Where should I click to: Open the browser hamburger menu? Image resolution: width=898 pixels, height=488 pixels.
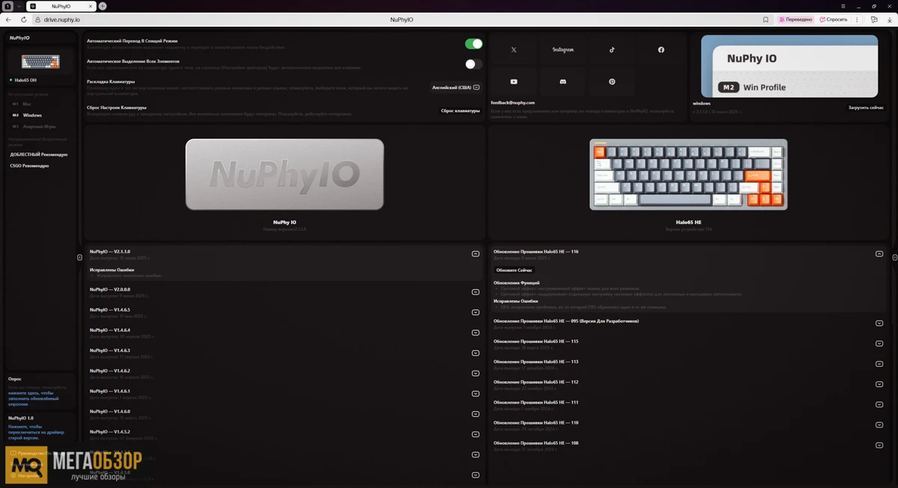click(843, 6)
